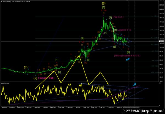Select the [ Simple / Flat ] annotation
The width and height of the screenshot is (165, 114).
pos(46,78)
